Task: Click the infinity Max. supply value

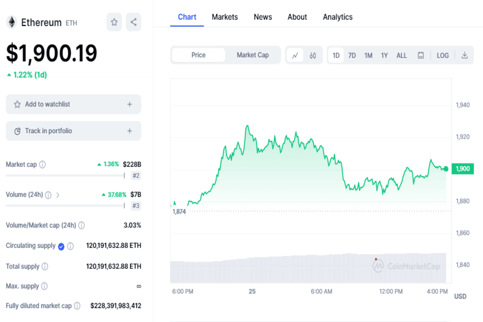Action: point(139,286)
